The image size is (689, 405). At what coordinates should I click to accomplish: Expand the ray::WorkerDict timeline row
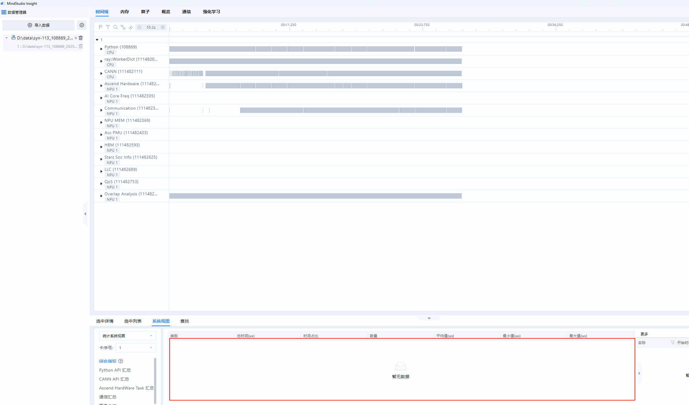pyautogui.click(x=101, y=61)
